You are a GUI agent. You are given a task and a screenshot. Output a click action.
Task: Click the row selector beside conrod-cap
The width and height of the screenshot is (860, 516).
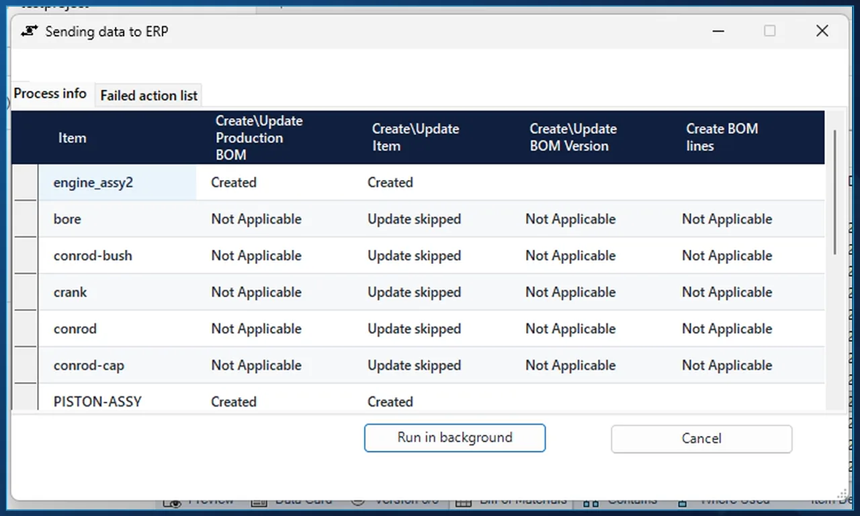(x=25, y=365)
